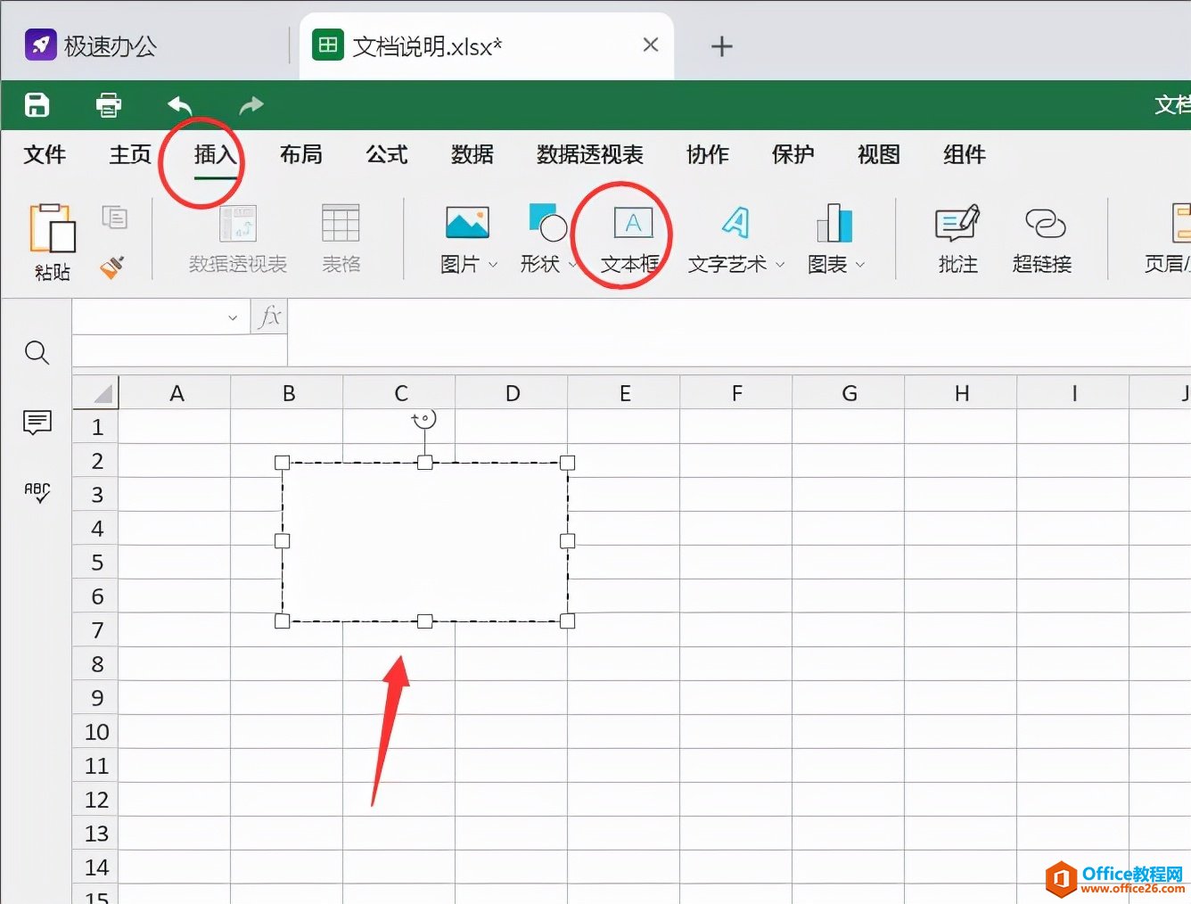Click the fx insert function control
The height and width of the screenshot is (904, 1191).
[269, 316]
